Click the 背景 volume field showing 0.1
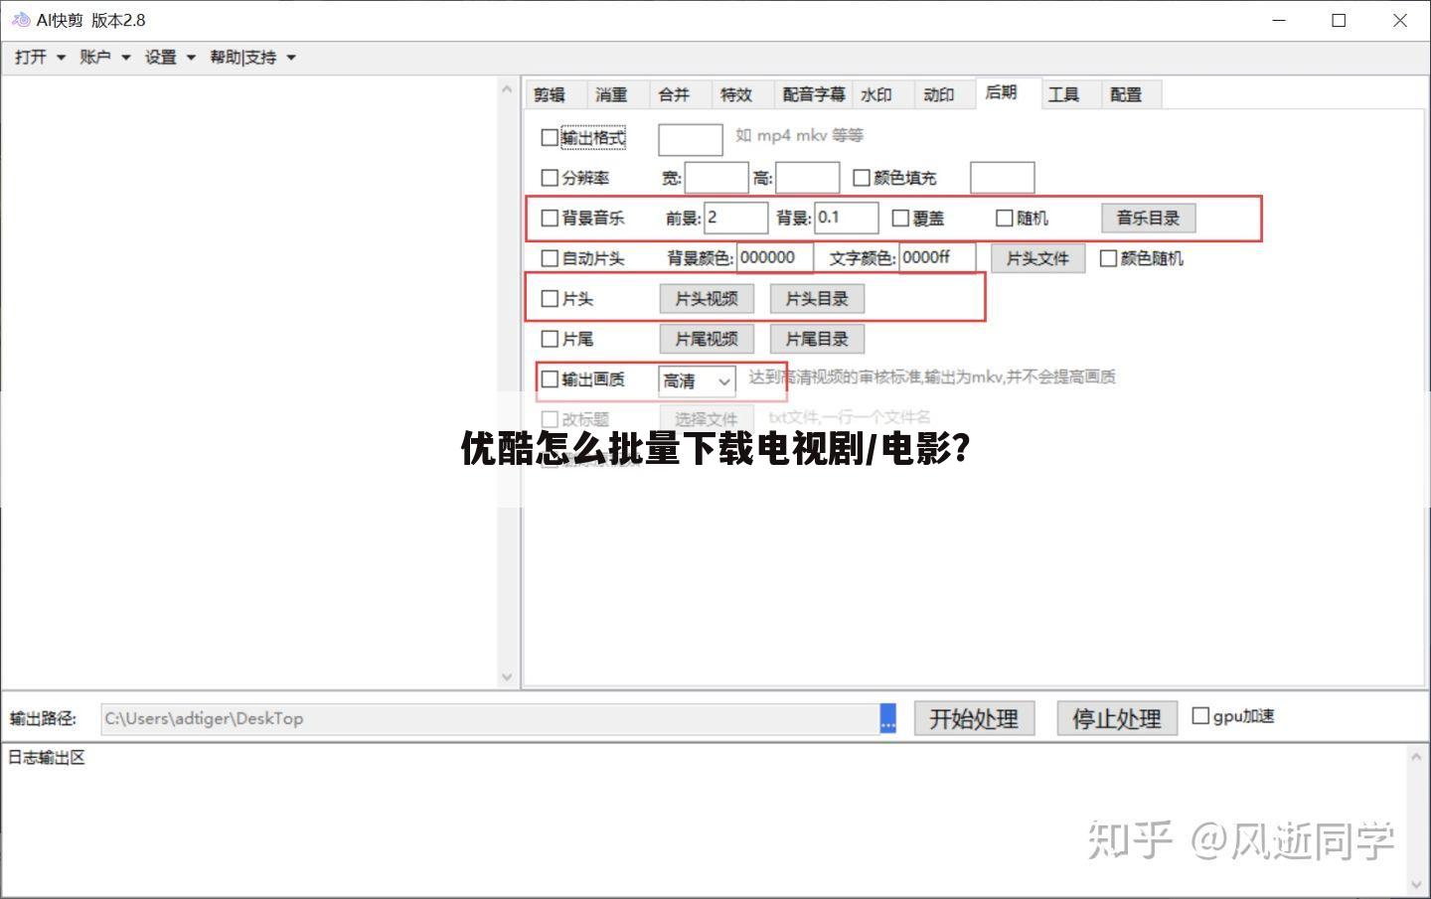This screenshot has height=899, width=1431. pos(847,218)
